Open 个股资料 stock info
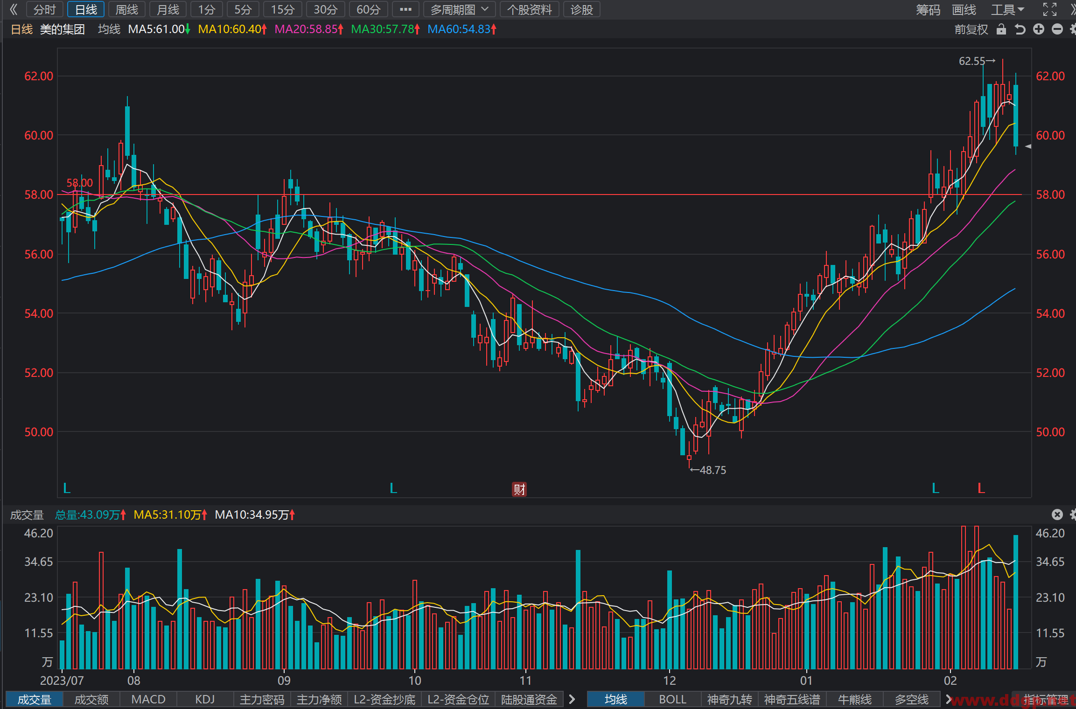Viewport: 1076px width, 709px height. click(529, 9)
